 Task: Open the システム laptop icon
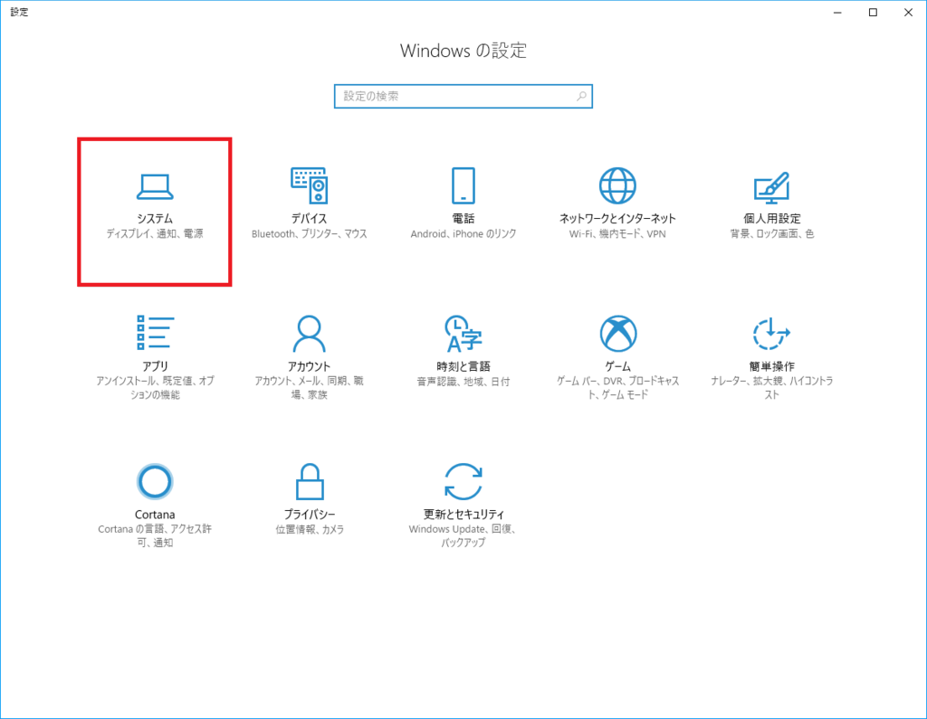(154, 186)
